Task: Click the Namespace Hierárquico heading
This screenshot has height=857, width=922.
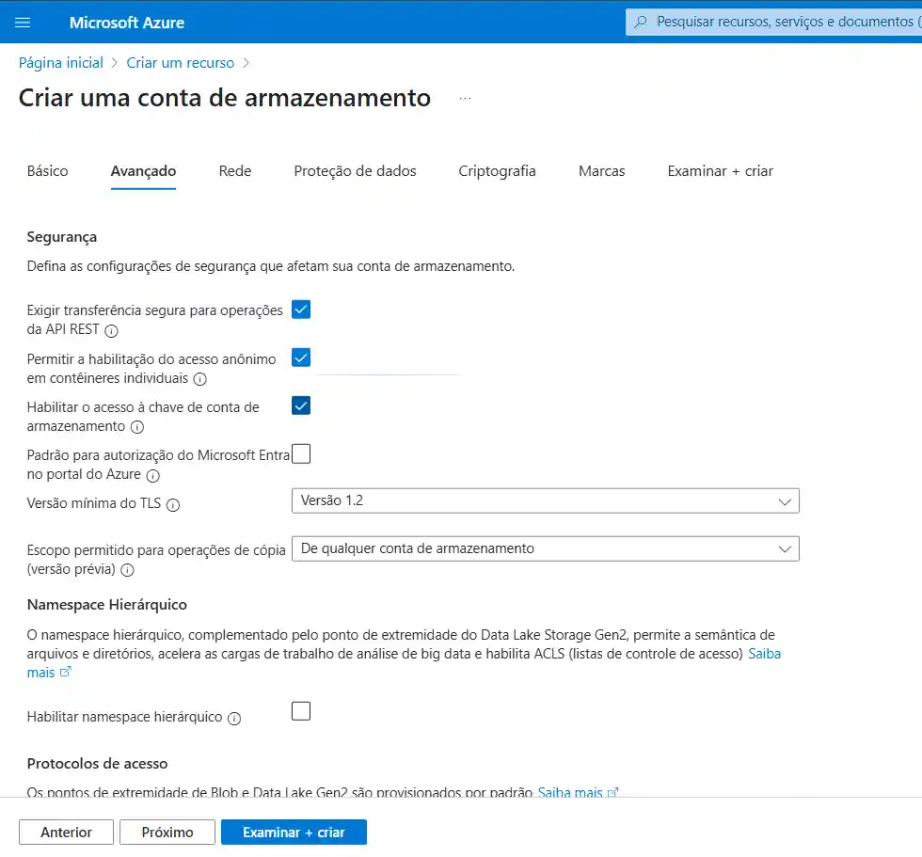Action: [x=107, y=605]
